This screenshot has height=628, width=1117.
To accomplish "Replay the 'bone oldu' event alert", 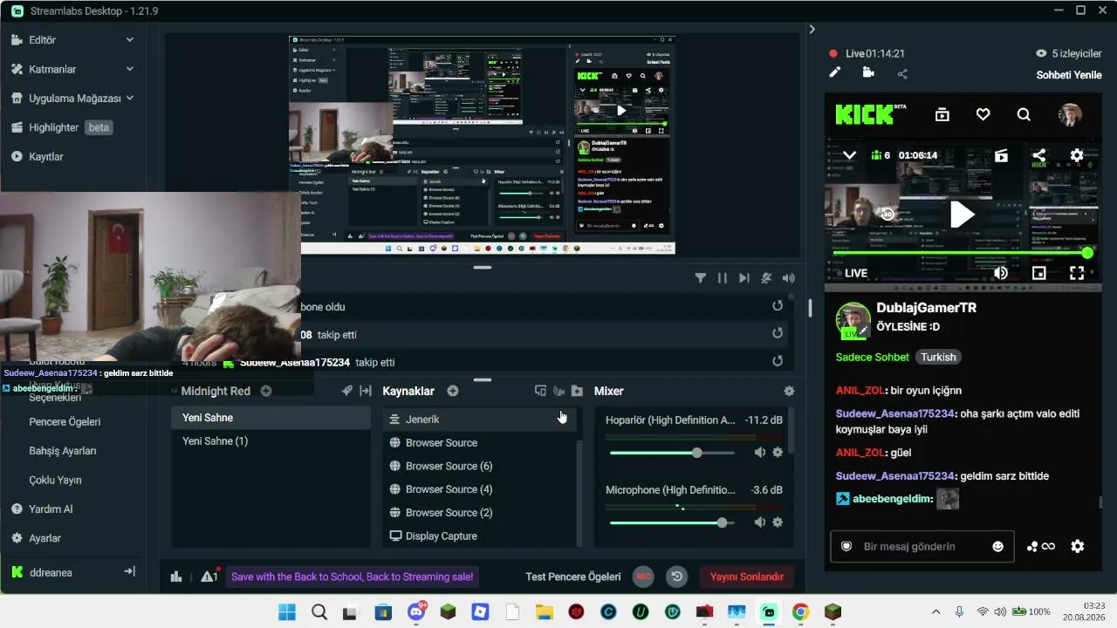I will 778,306.
